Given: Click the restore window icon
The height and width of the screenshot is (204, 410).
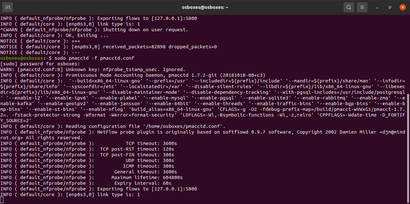Looking at the screenshot, I should click(390, 7).
